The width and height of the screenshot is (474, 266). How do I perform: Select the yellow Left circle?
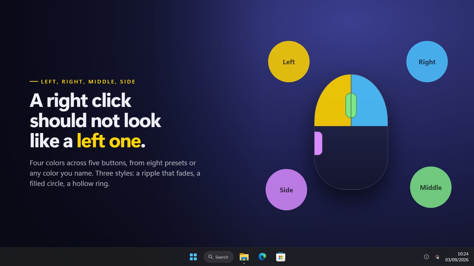[x=289, y=62]
